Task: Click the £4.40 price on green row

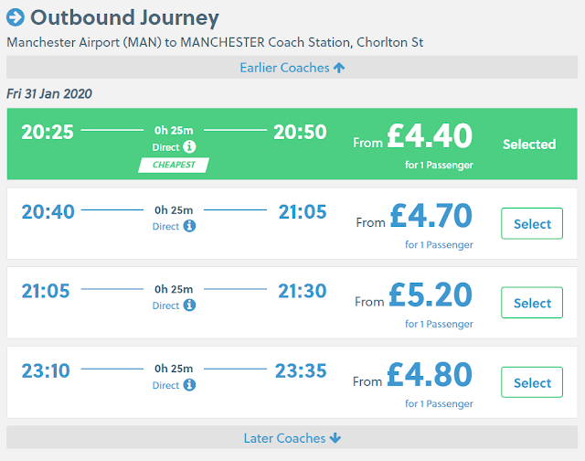Action: [430, 136]
